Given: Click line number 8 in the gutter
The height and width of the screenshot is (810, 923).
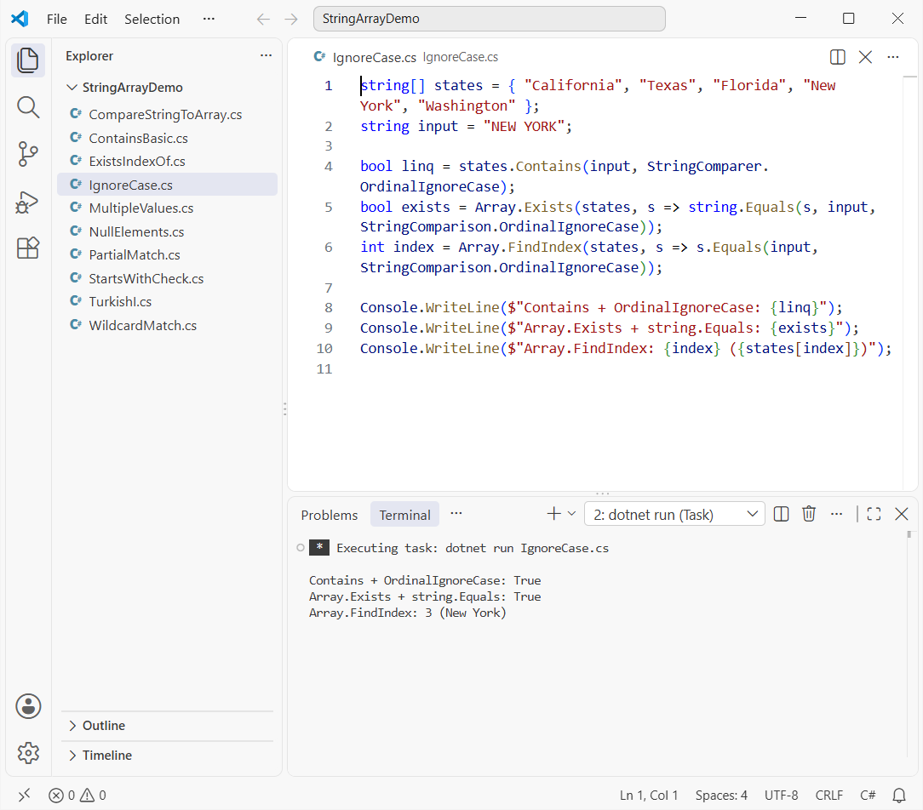Looking at the screenshot, I should click(329, 308).
